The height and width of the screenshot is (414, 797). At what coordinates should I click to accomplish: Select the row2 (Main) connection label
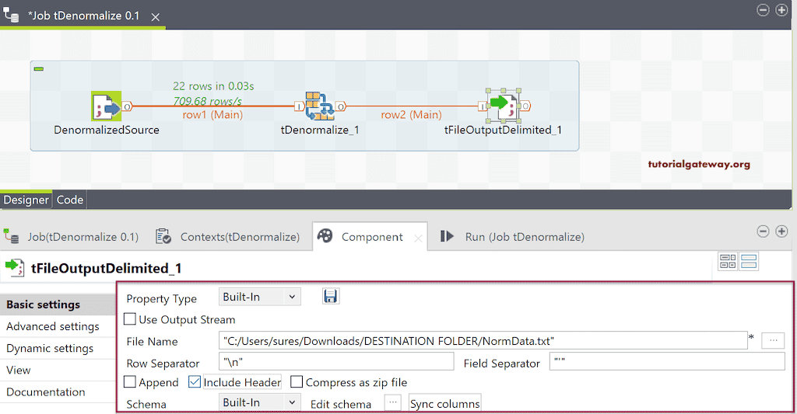[411, 115]
